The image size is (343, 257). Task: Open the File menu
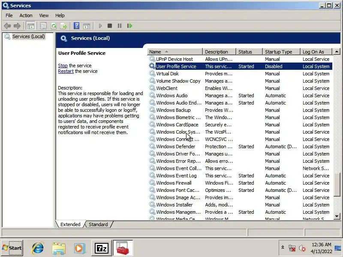(9, 15)
